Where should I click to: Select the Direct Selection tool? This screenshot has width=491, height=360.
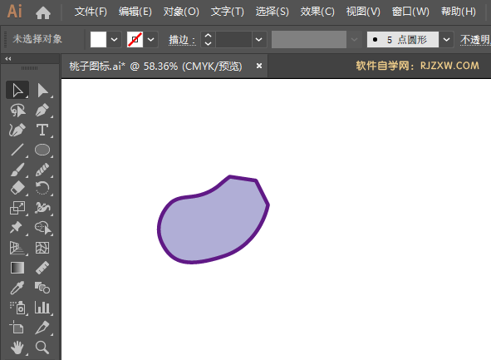tap(42, 91)
